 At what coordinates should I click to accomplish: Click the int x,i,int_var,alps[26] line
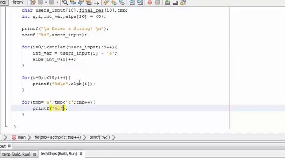[x=64, y=16]
